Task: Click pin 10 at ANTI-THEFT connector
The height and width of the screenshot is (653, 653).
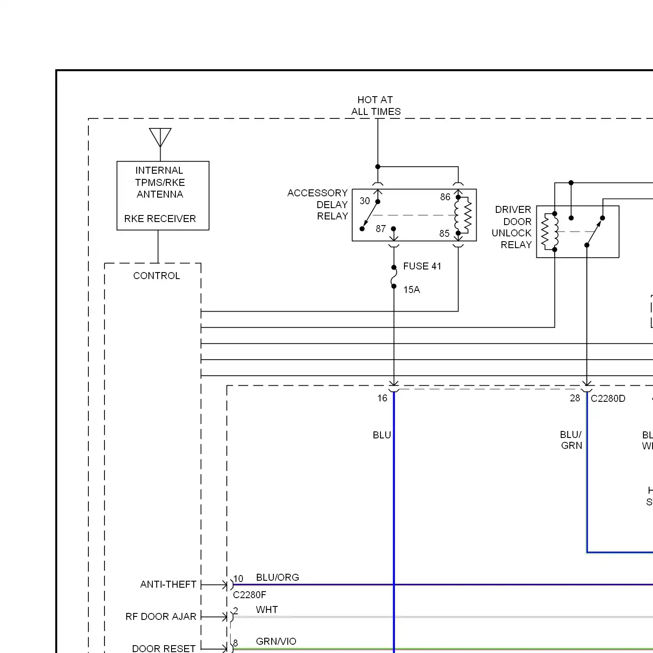Action: click(238, 579)
